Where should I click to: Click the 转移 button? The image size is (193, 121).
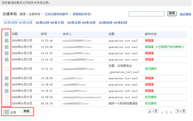[27, 111]
